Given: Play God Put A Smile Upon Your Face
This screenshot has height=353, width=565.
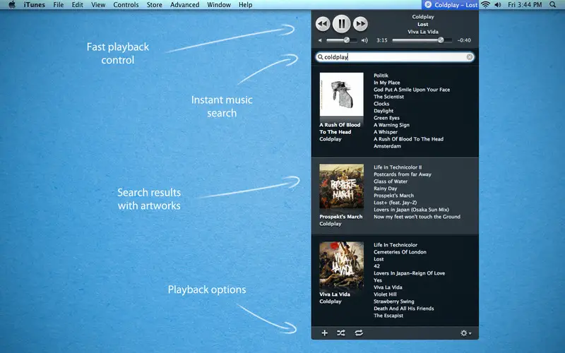Looking at the screenshot, I should tap(412, 90).
